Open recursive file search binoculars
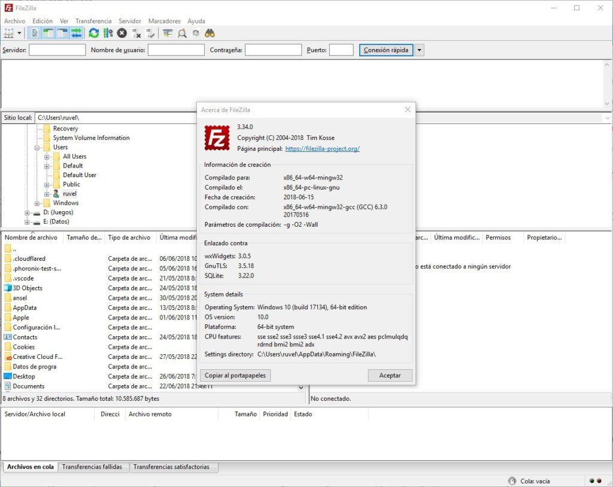 pos(210,34)
